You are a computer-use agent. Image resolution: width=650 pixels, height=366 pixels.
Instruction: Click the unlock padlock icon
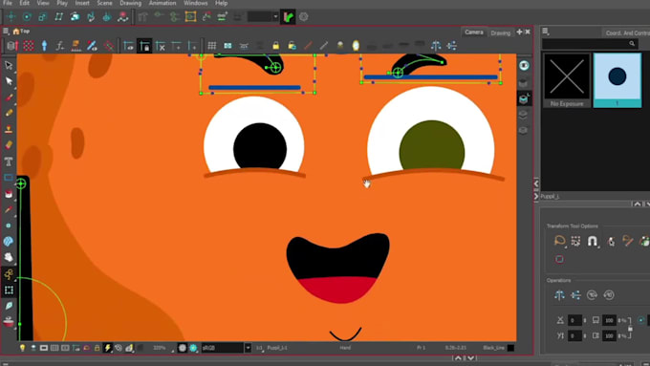coord(292,46)
